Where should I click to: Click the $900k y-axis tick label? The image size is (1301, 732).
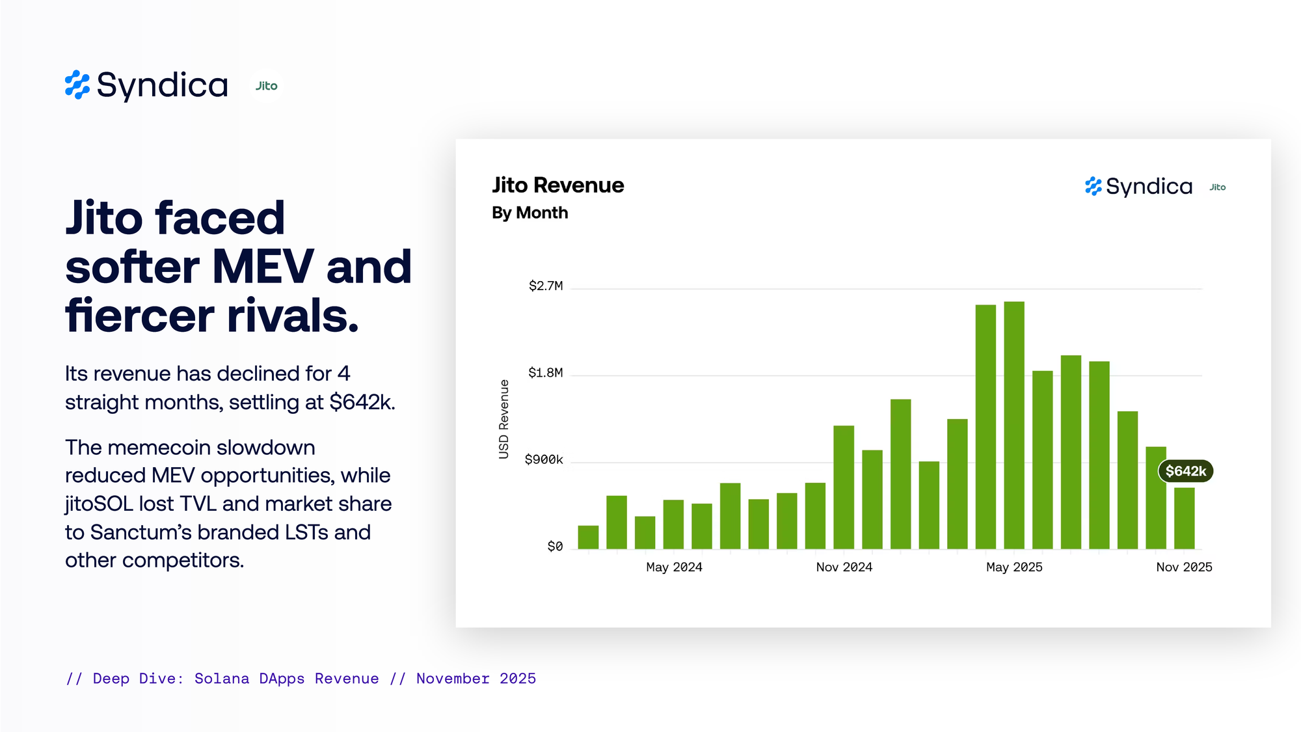[x=544, y=460]
